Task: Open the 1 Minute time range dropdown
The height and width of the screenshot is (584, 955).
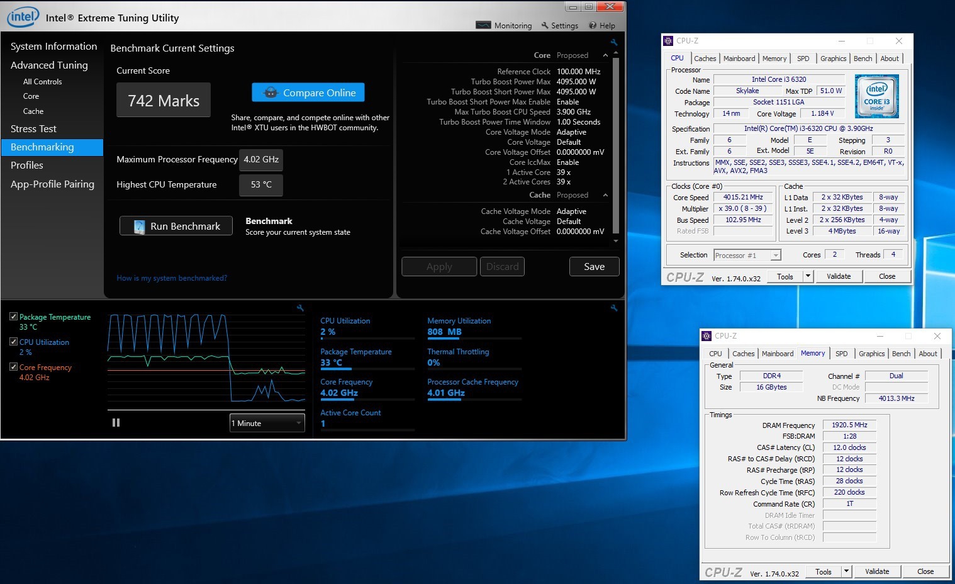Action: tap(267, 423)
